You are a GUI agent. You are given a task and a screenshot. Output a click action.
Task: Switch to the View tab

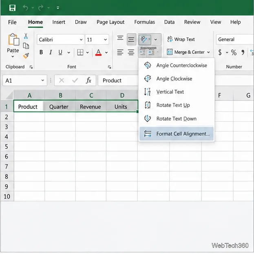point(215,22)
